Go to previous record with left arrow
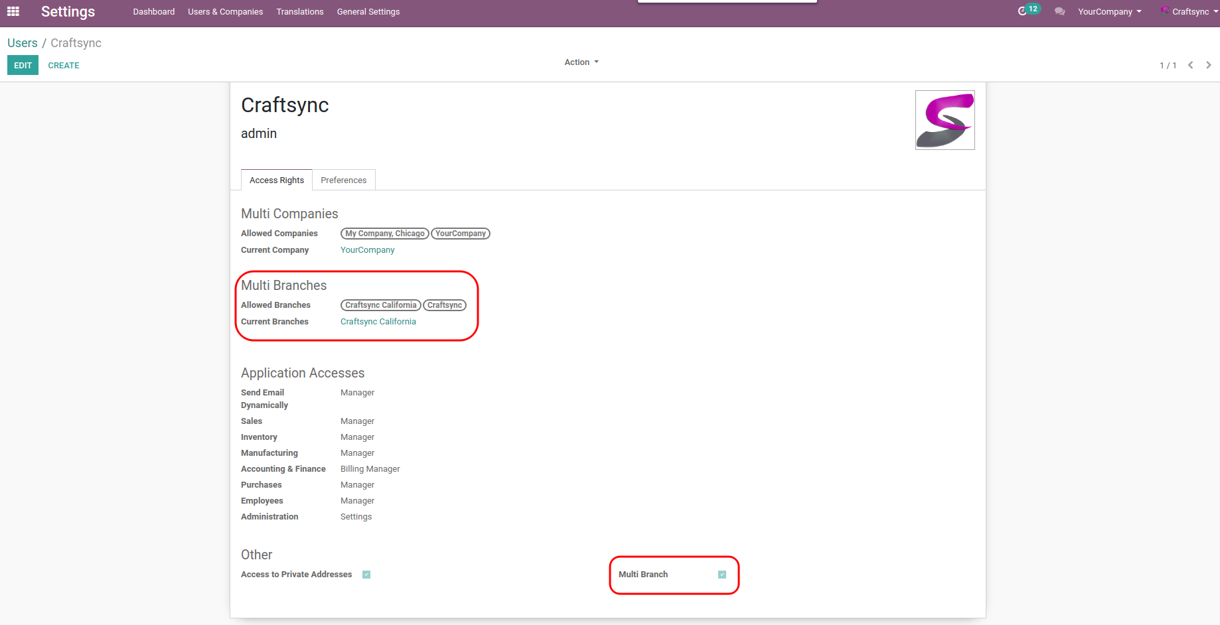This screenshot has width=1220, height=625. (x=1191, y=65)
